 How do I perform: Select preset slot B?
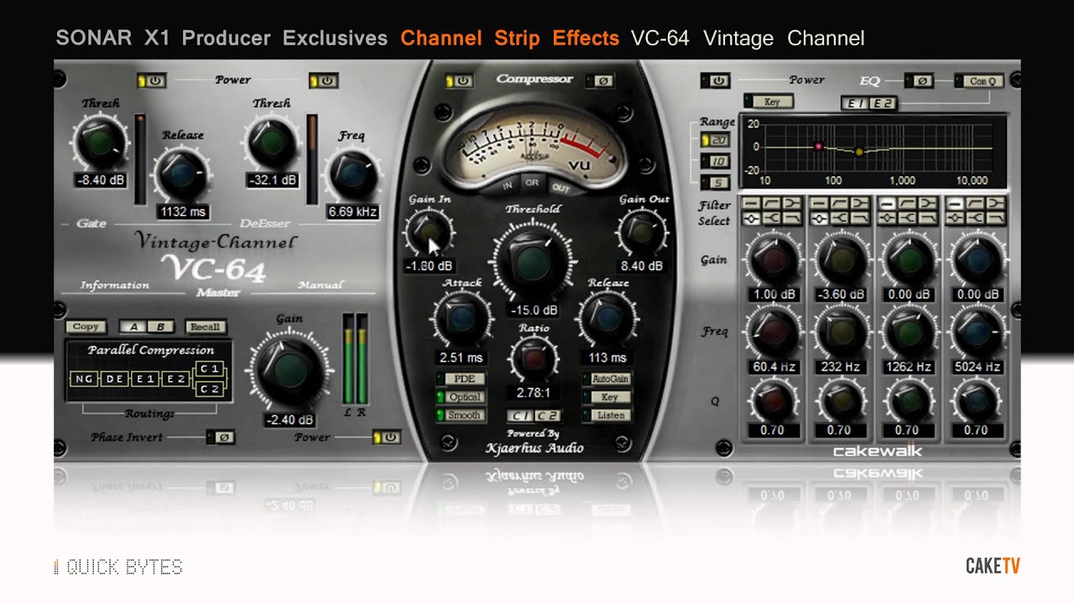pos(160,327)
